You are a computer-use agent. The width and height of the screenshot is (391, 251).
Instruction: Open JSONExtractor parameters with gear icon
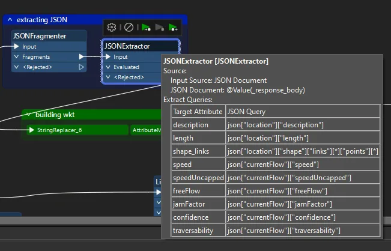tap(112, 27)
